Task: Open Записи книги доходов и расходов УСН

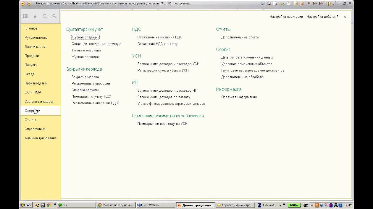Action: (168, 64)
